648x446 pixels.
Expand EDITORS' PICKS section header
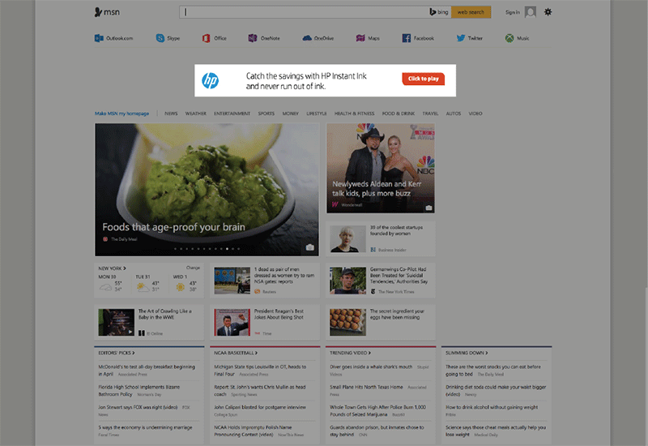(x=117, y=353)
